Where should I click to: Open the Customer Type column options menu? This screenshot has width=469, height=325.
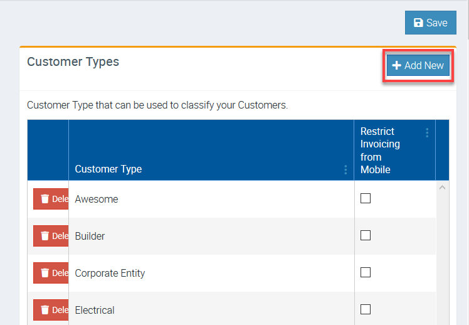[345, 169]
